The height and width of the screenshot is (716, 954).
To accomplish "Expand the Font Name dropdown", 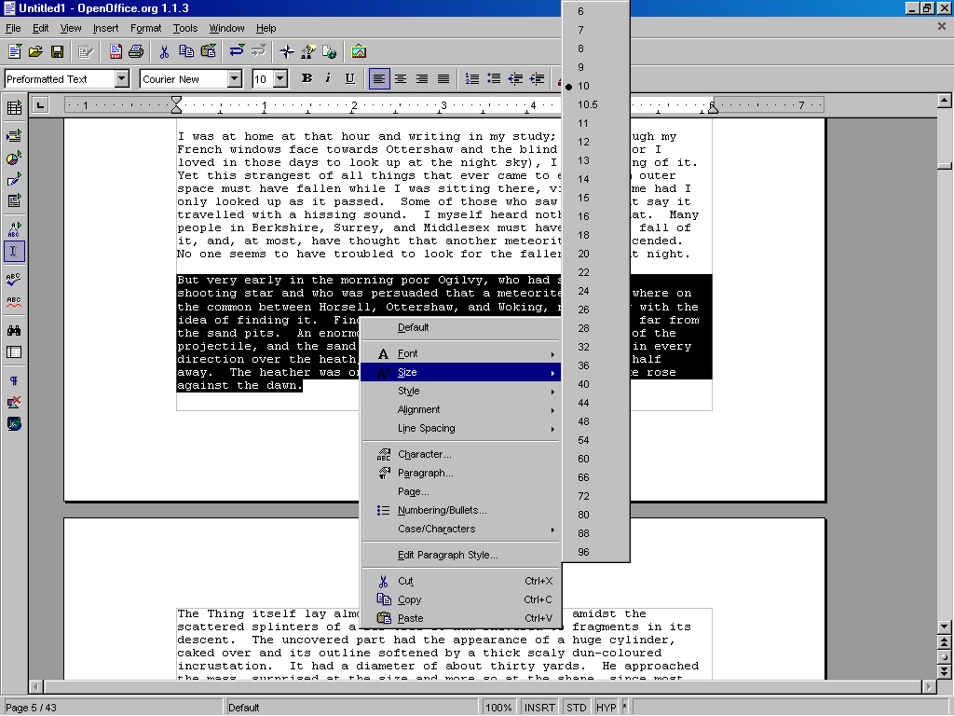I will click(x=235, y=79).
